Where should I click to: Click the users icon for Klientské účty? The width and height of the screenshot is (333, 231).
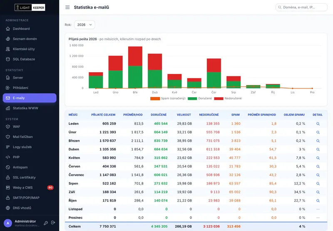(8, 49)
